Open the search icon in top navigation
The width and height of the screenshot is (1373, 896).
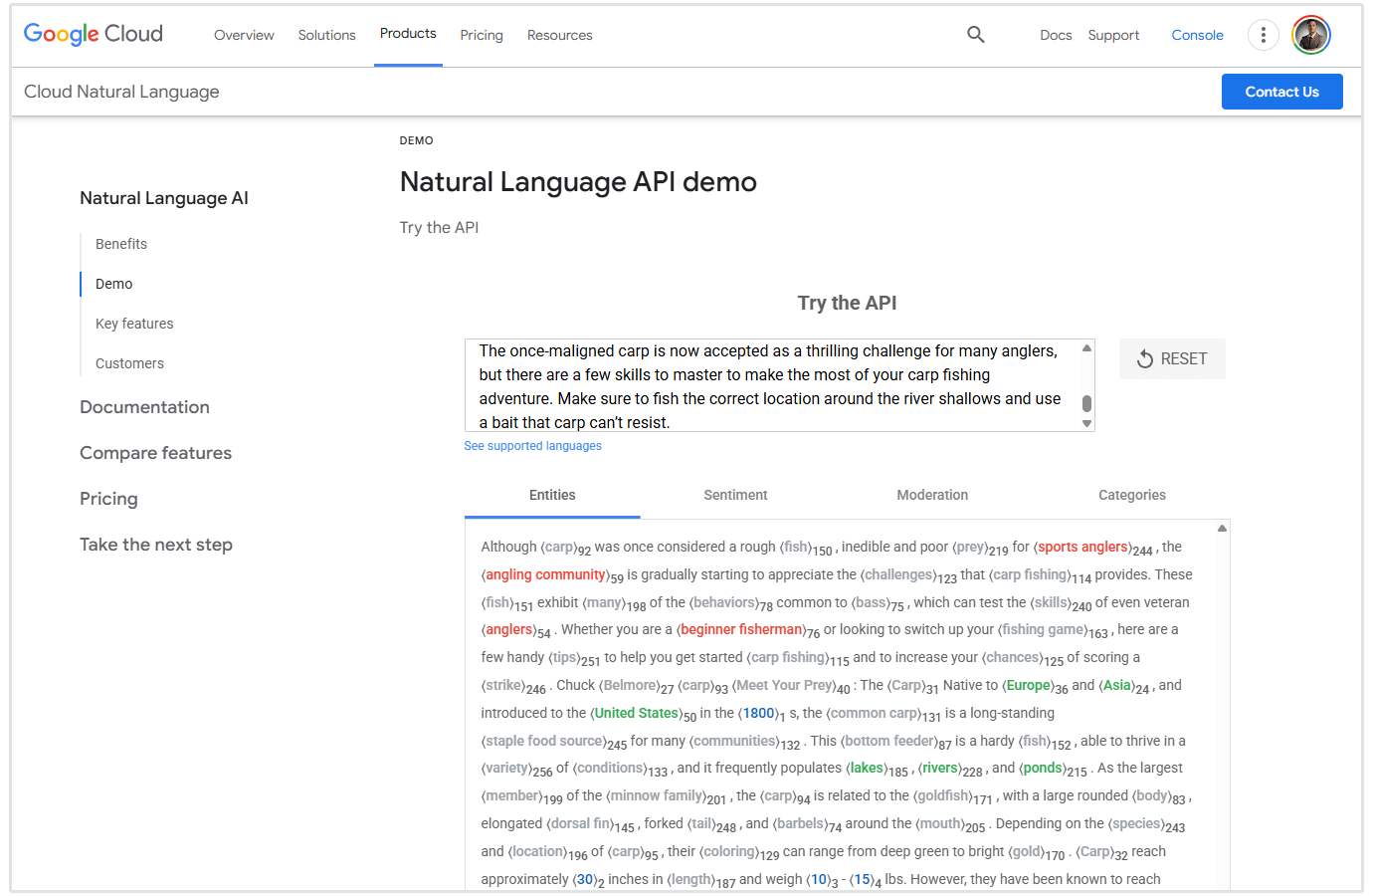(x=975, y=34)
